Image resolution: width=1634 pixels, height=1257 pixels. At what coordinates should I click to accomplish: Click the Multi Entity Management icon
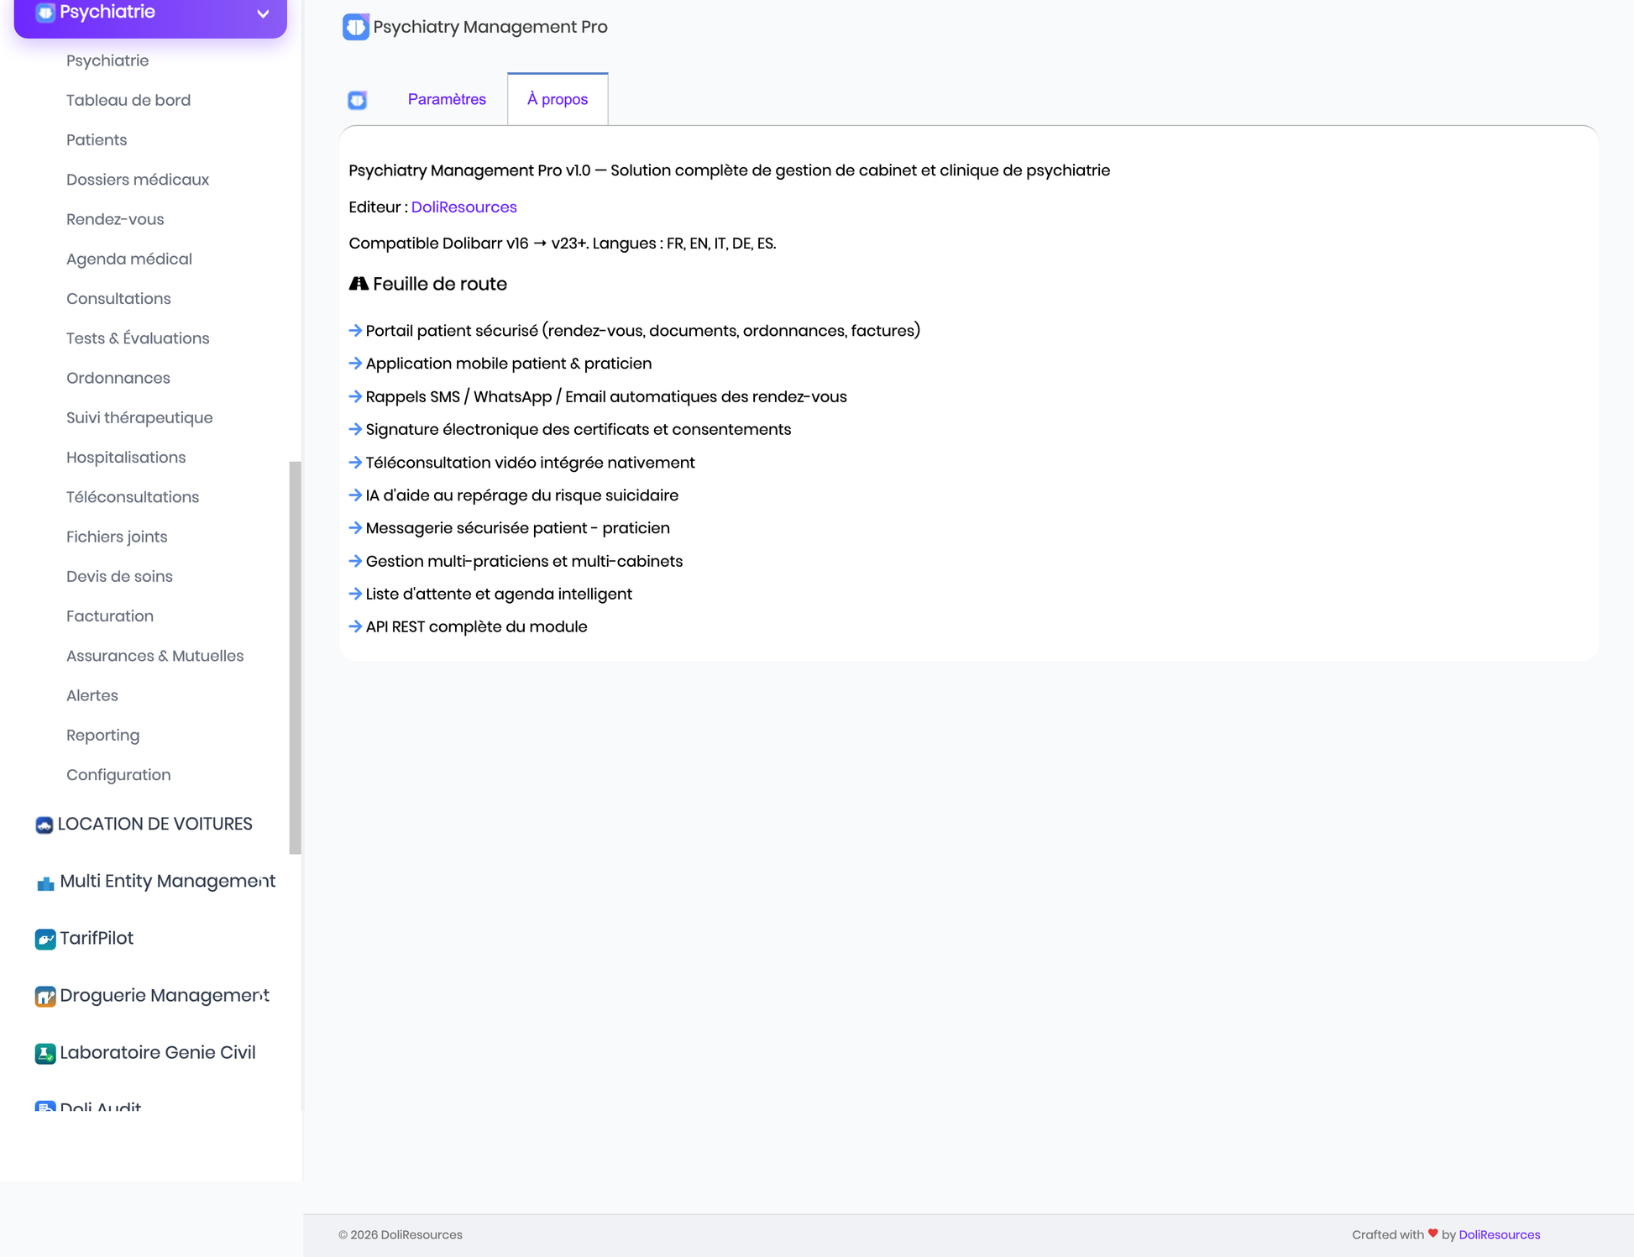pos(45,883)
